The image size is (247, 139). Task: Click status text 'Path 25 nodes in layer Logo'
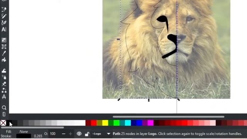[135, 134]
